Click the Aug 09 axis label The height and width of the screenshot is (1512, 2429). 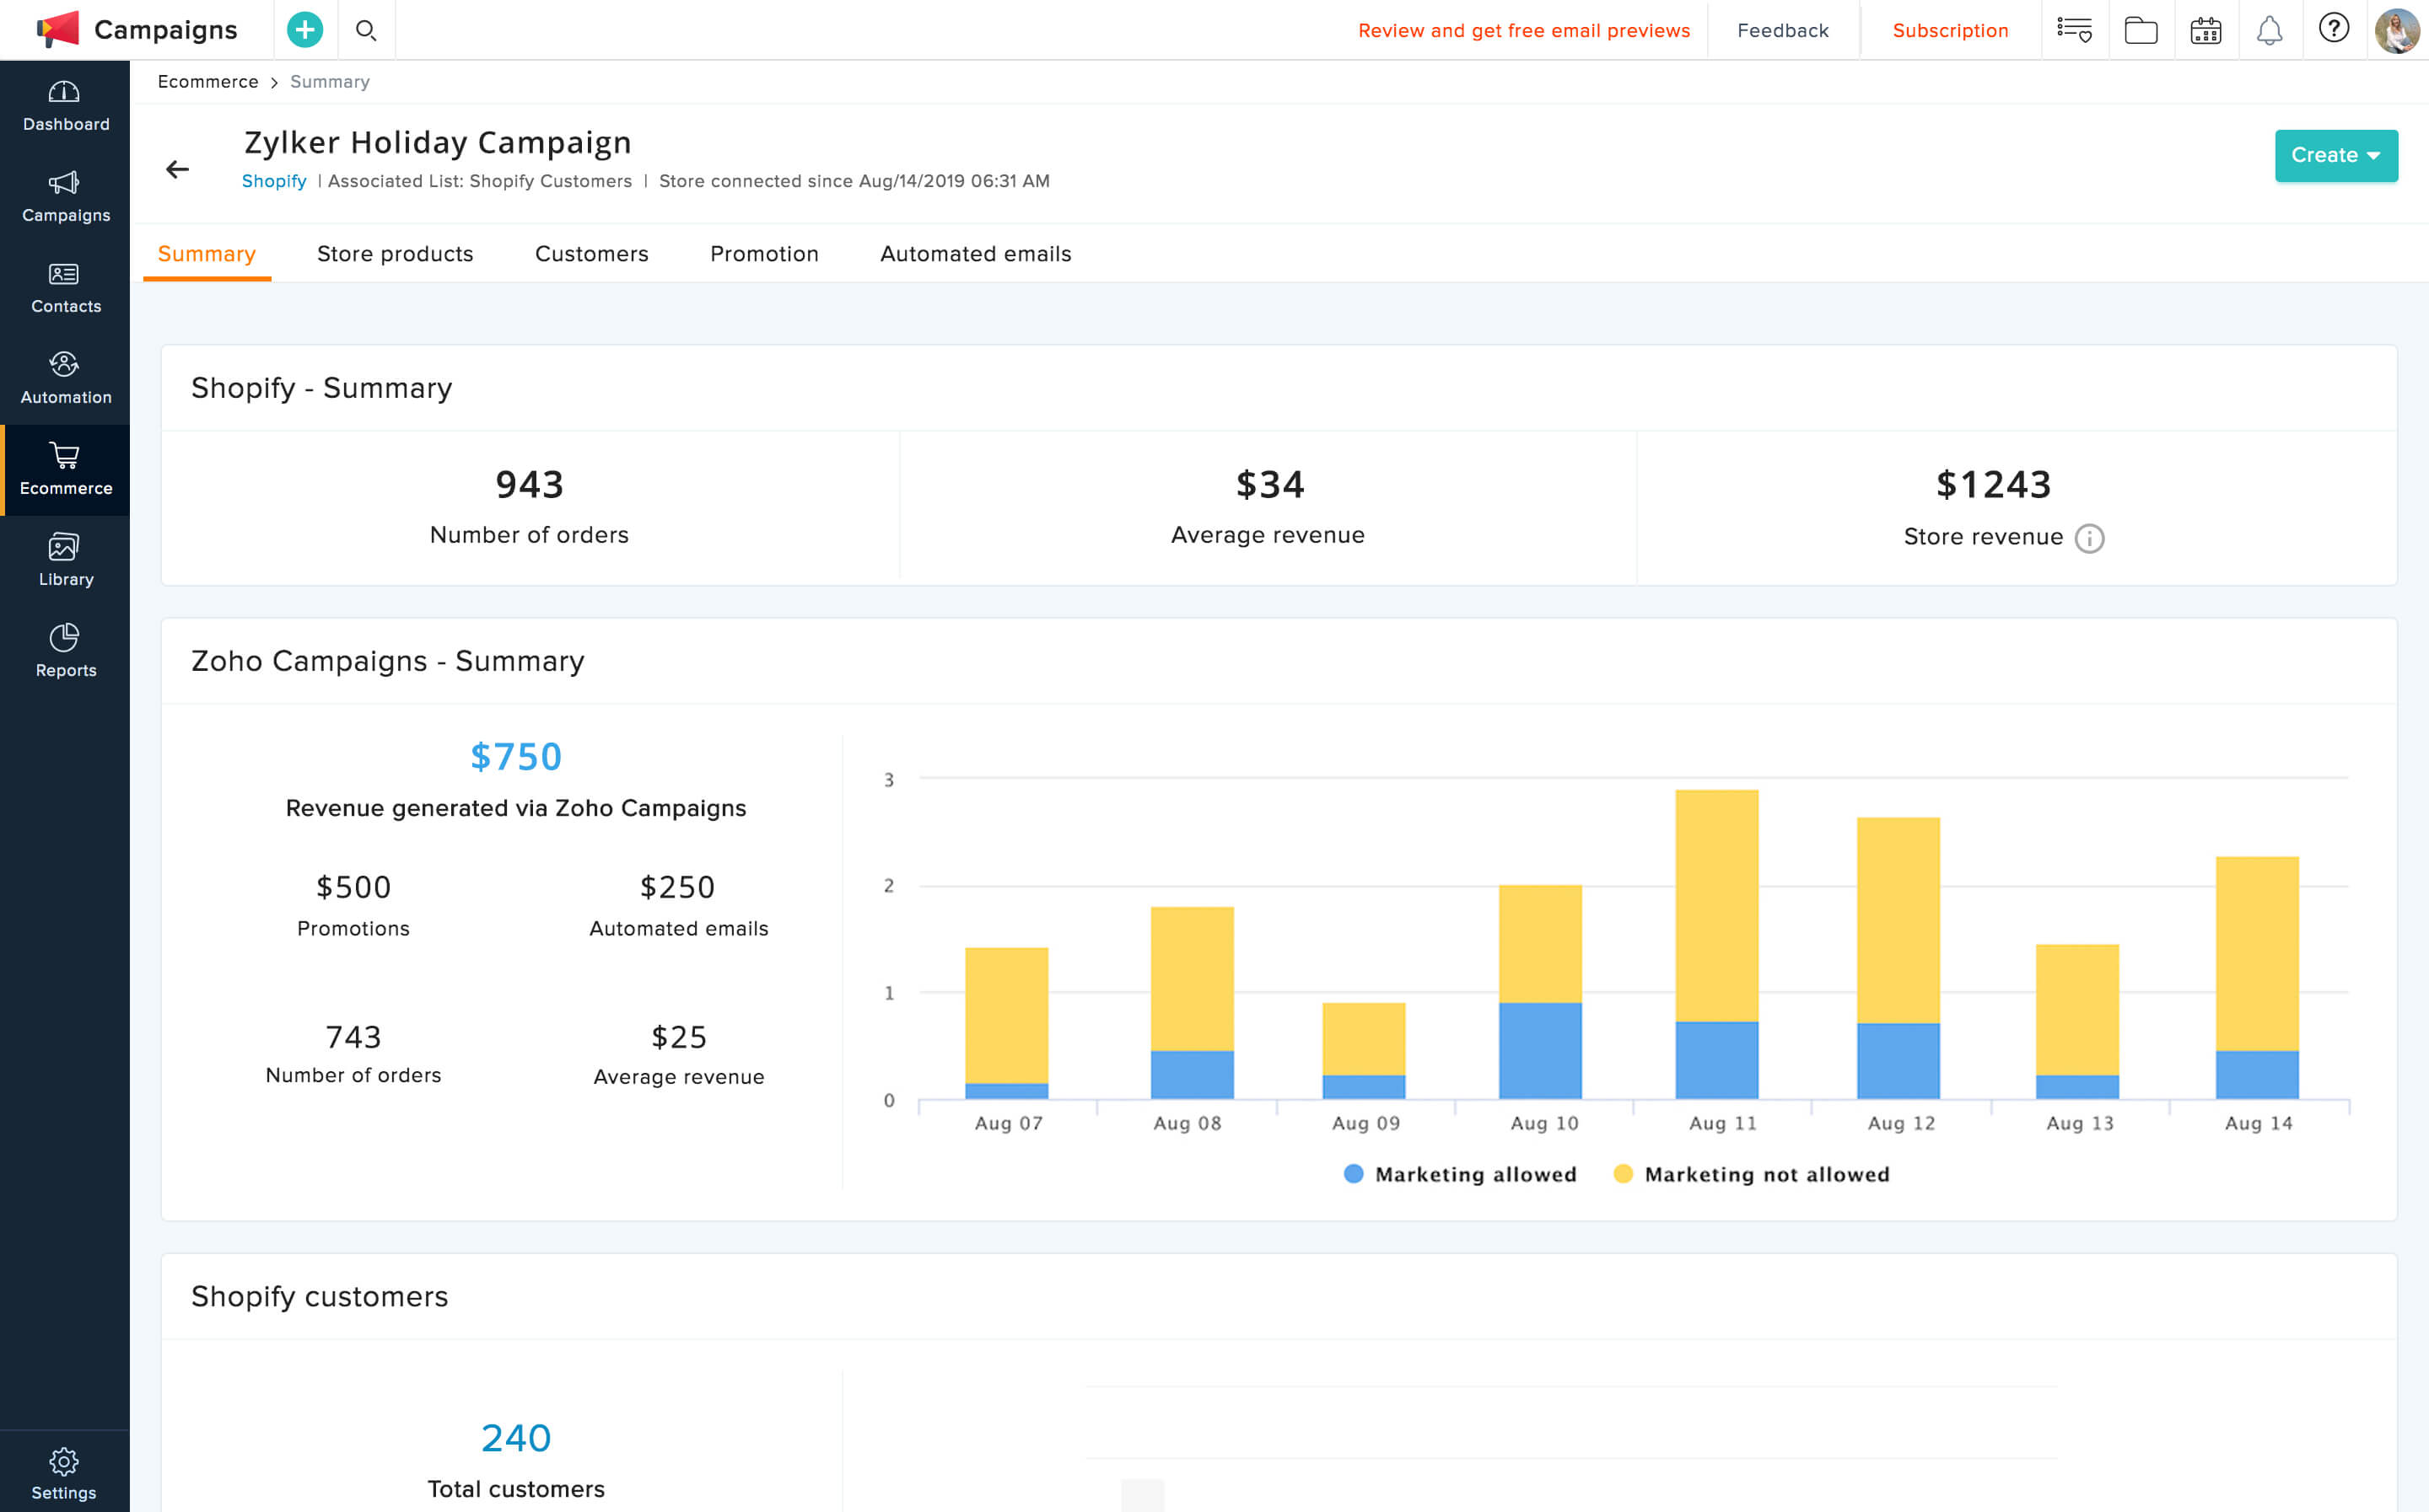pyautogui.click(x=1365, y=1123)
